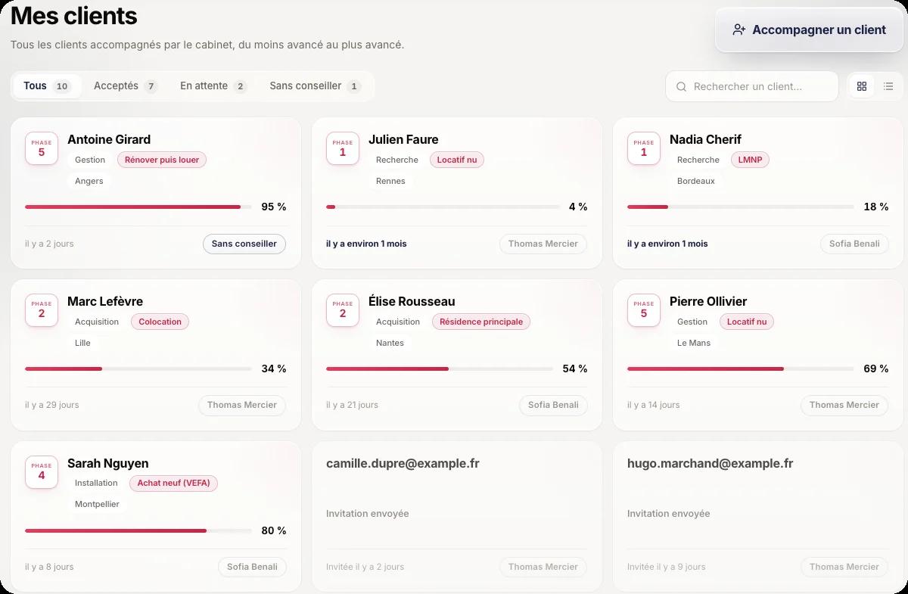Click the Nadia Cherif 18 % value

876,207
